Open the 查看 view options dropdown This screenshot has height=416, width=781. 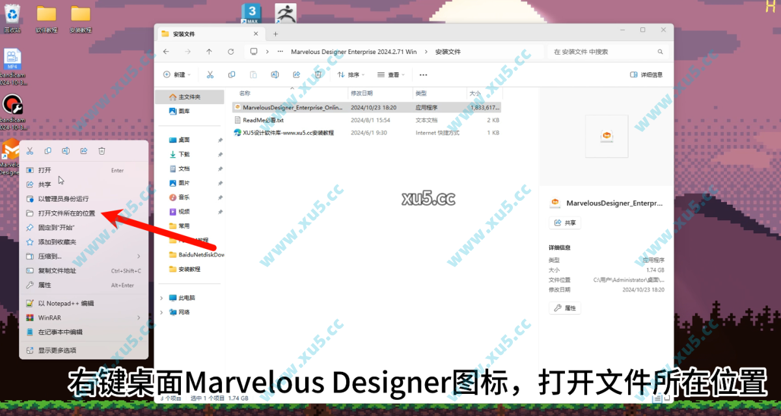[x=391, y=74]
